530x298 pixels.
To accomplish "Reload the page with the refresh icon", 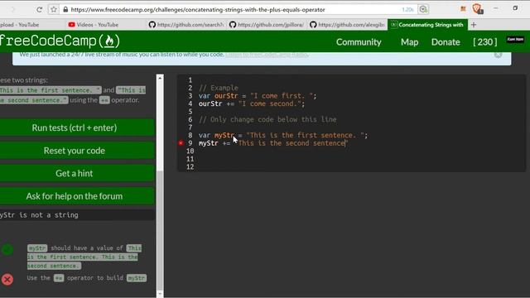I will tap(39, 9).
